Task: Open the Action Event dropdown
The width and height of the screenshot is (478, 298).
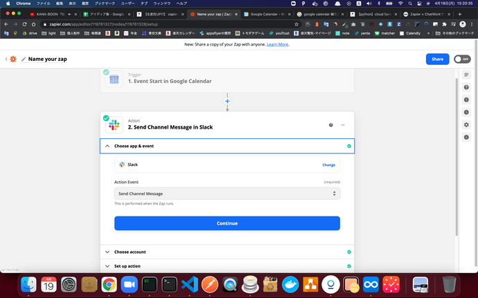Action: (227, 194)
